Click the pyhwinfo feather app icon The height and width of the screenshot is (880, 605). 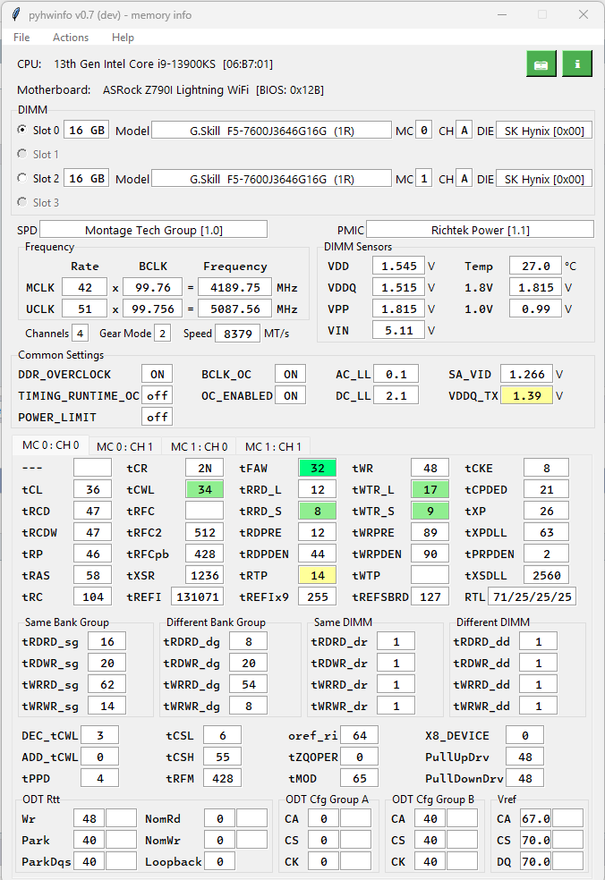coord(16,14)
